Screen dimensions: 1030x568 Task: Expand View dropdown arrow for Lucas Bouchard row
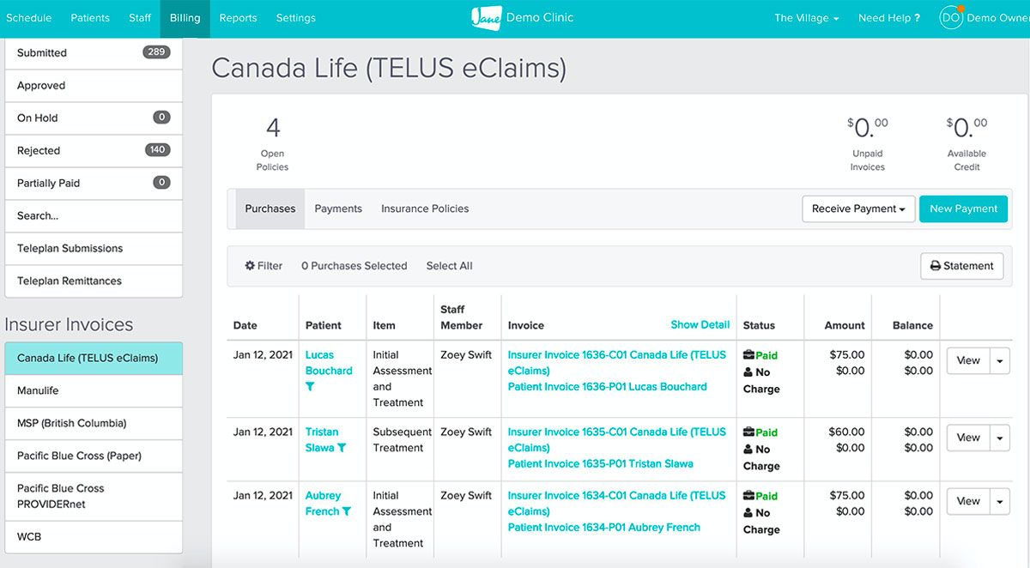(x=1000, y=361)
